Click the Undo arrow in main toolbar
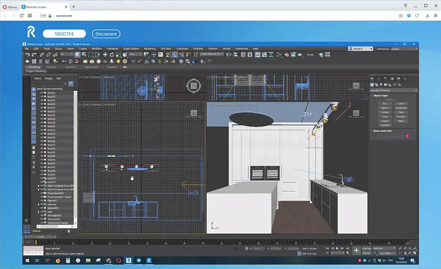This screenshot has width=441, height=269. point(28,54)
